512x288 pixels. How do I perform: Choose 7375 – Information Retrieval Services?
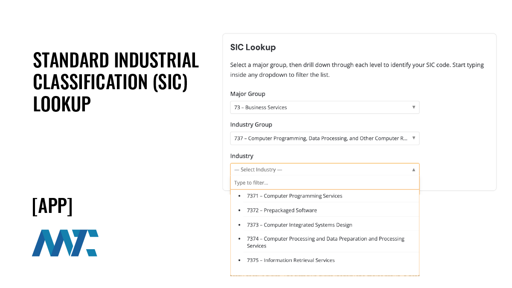click(291, 260)
